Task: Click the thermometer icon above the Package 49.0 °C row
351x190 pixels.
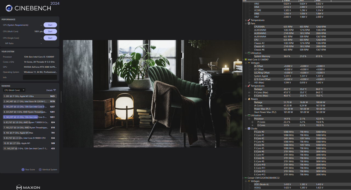Action: (249, 86)
